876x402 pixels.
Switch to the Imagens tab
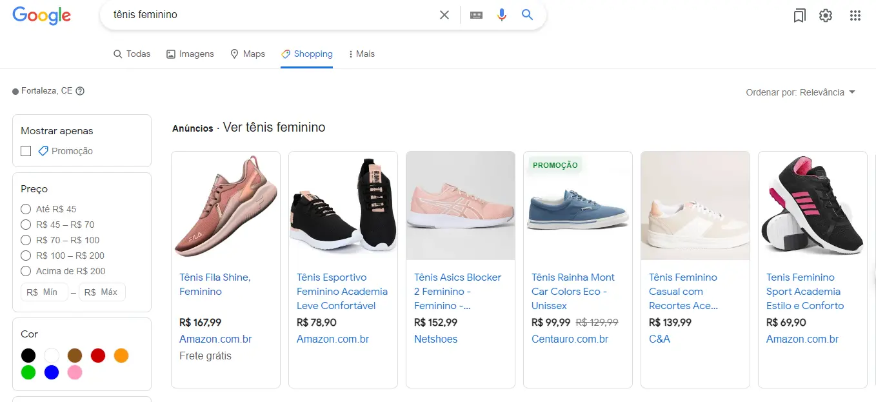[x=190, y=54]
